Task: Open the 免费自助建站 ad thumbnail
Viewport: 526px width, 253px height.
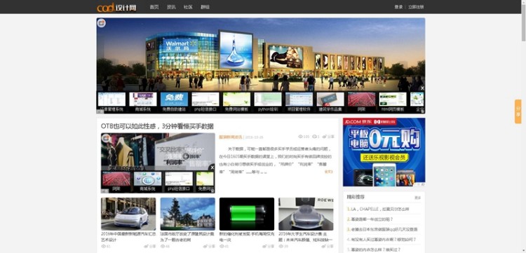Action: pos(174,102)
